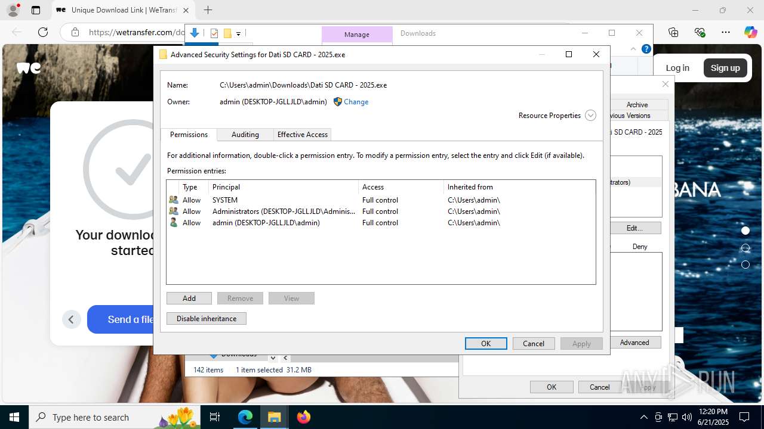Open Edge Collections icon
The height and width of the screenshot is (429, 764).
(673, 32)
